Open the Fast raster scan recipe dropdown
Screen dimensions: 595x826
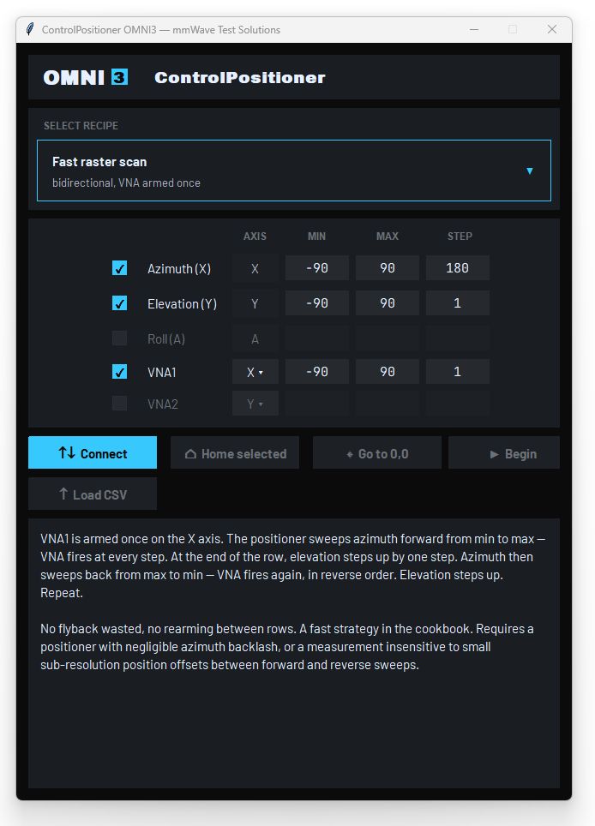point(294,171)
